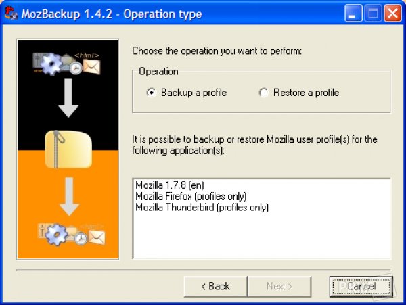Click the Back button
Image resolution: width=406 pixels, height=305 pixels.
click(x=215, y=286)
